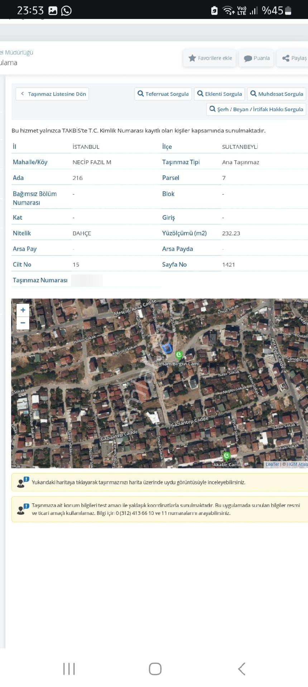
Task: Tap the mobile signal bars icon
Action: pos(254,11)
